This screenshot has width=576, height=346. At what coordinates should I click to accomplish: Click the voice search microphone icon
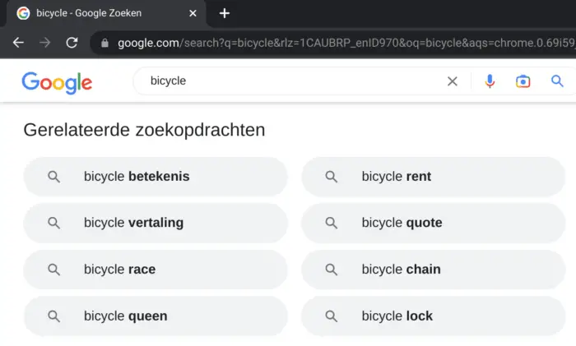click(x=490, y=81)
